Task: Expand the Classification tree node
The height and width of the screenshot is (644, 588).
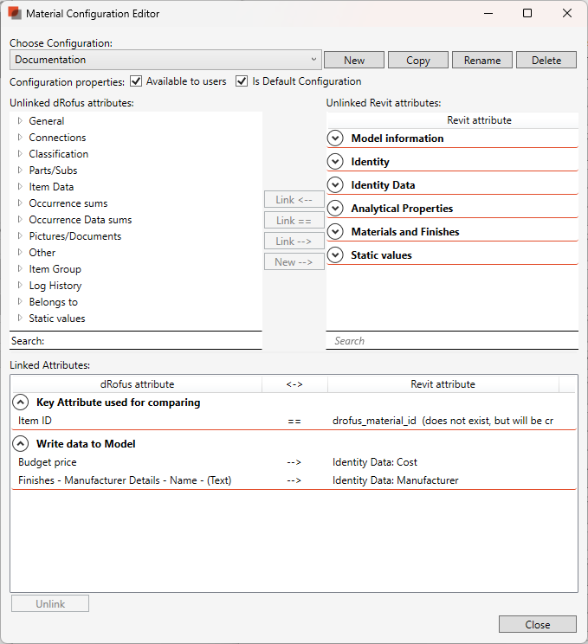Action: (x=20, y=154)
